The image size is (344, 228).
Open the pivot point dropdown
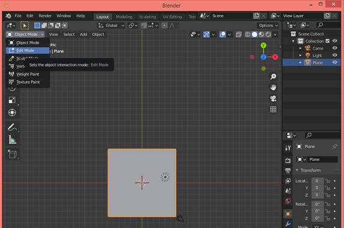point(133,26)
